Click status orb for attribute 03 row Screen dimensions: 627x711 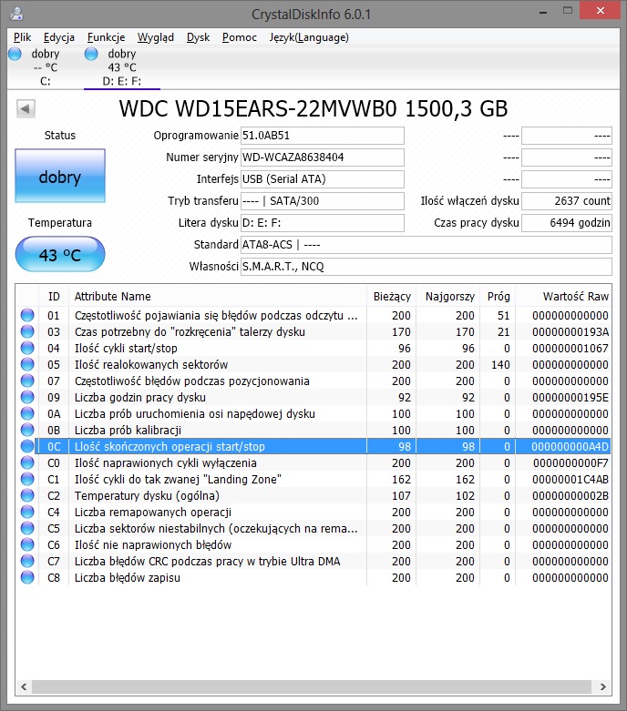point(27,331)
